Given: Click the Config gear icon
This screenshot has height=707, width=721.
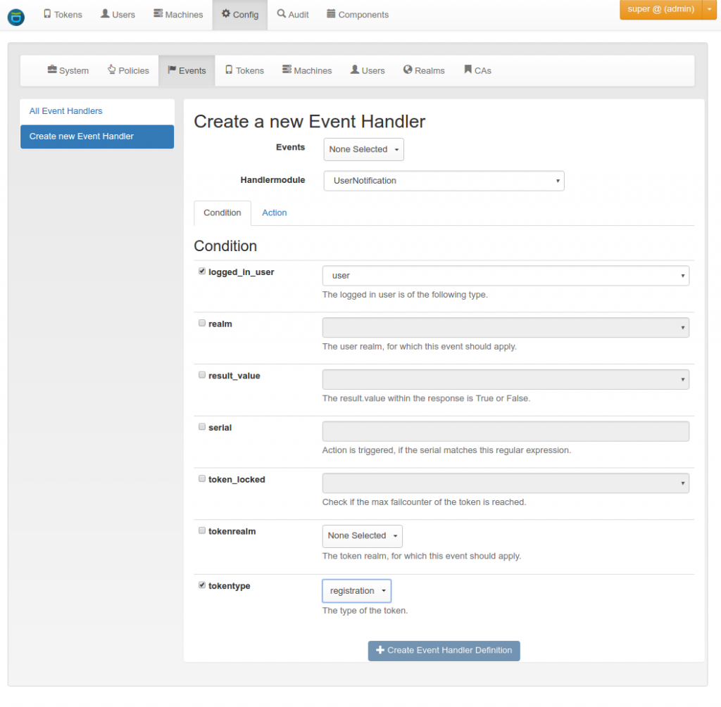Looking at the screenshot, I should 226,13.
